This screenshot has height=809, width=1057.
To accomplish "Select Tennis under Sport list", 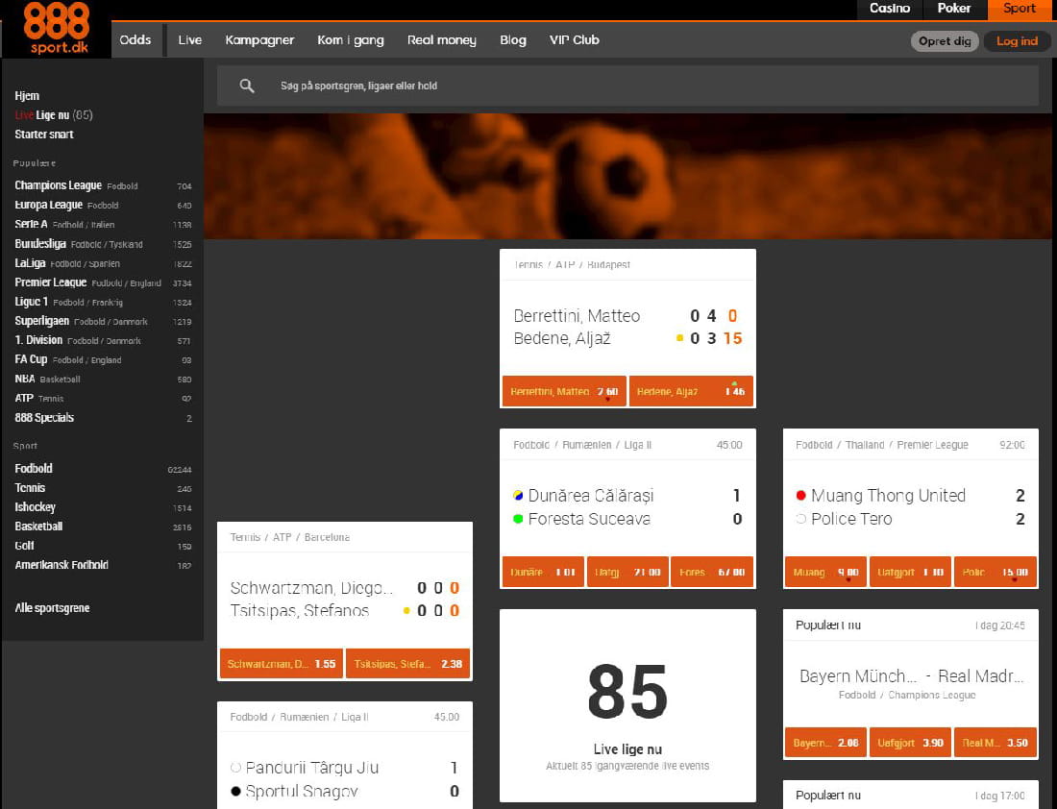I will coord(103,488).
